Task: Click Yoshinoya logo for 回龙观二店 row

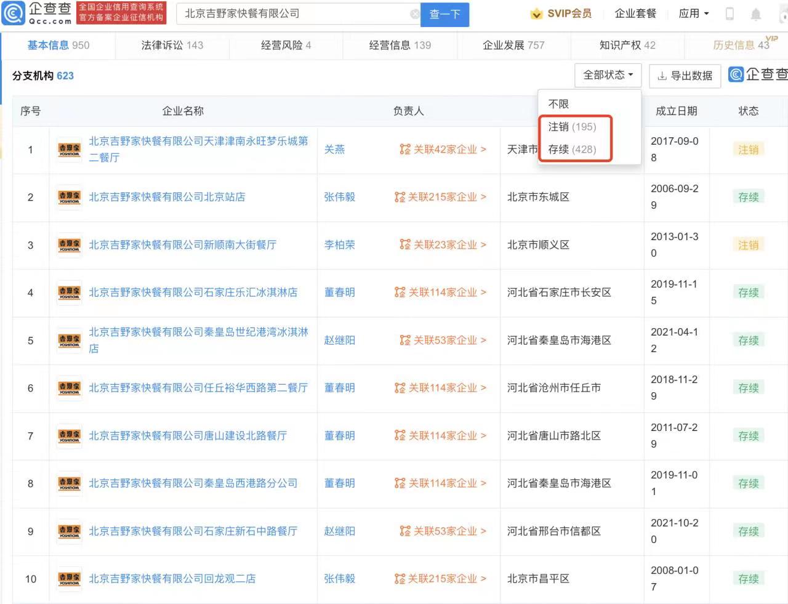Action: click(x=70, y=579)
